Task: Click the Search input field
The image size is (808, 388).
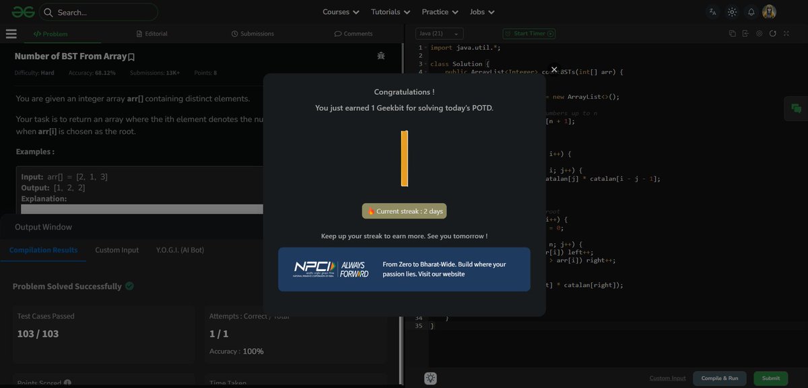Action: [x=99, y=12]
